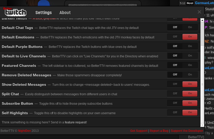The height and width of the screenshot is (139, 214).
Task: Turn off Show Deleted Messages
Action: pos(175,84)
